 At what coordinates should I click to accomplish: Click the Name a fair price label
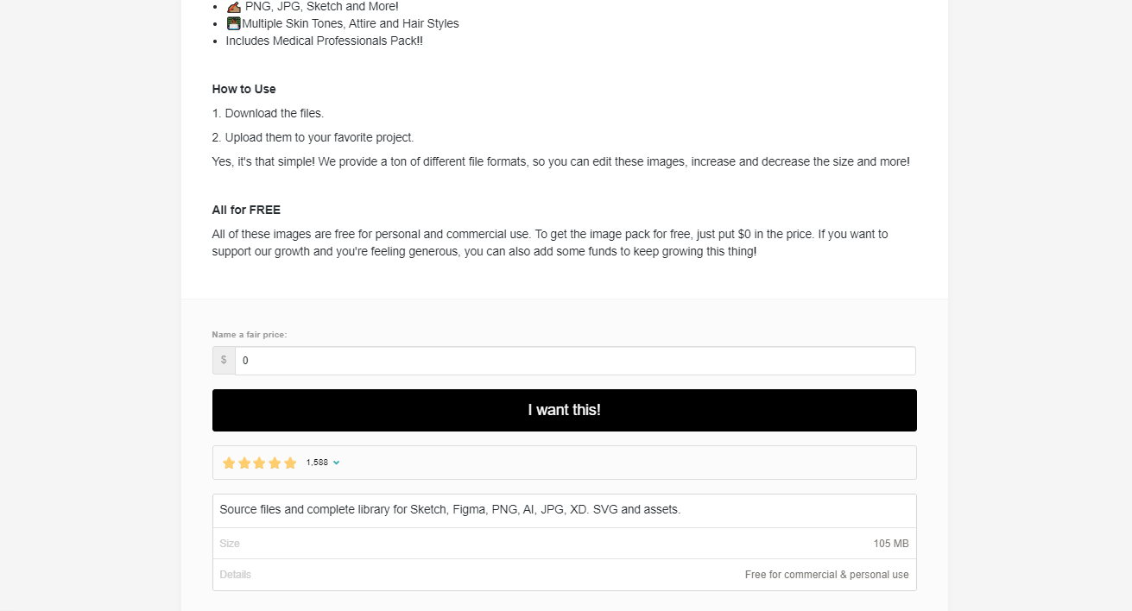[250, 335]
